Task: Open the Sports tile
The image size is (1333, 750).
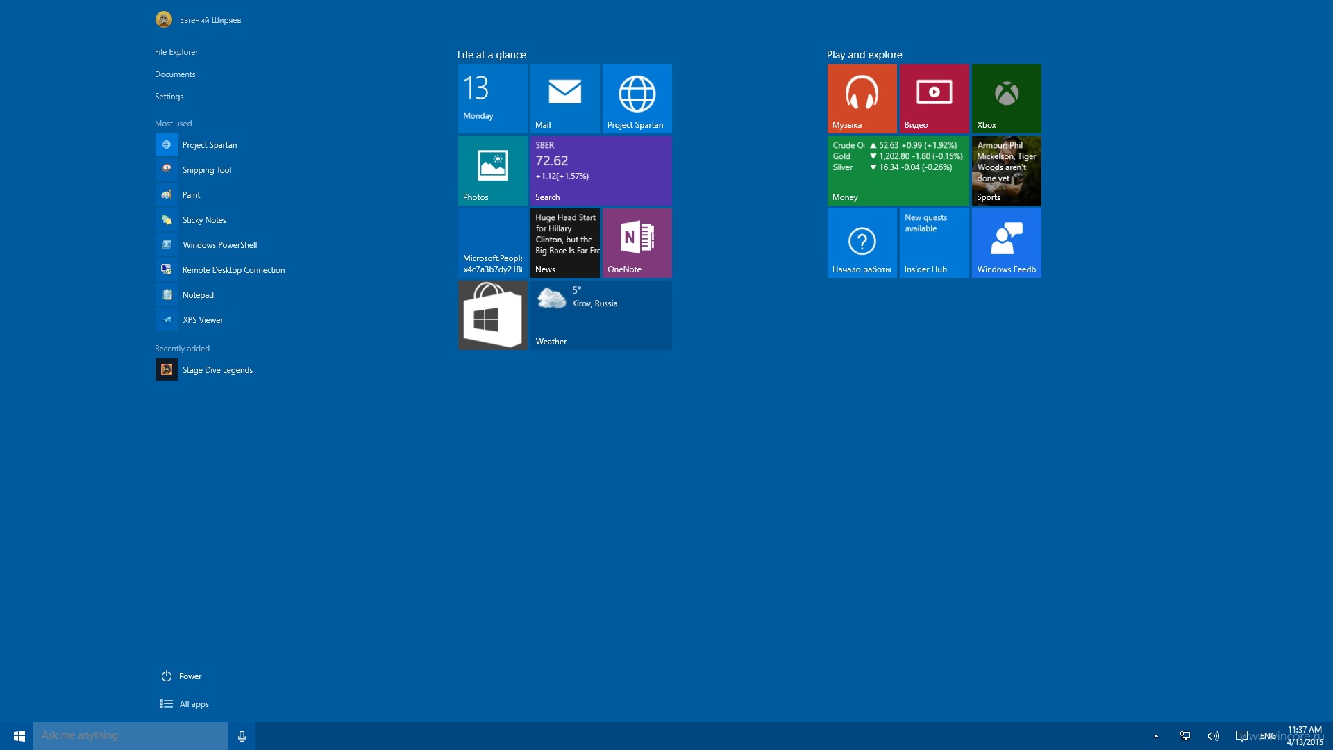Action: [x=1006, y=171]
